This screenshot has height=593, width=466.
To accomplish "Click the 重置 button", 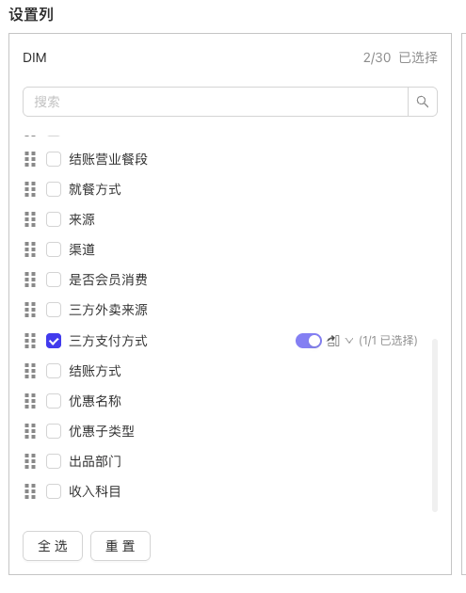I will click(x=121, y=546).
